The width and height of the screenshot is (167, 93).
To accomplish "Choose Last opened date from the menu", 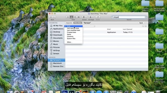I will pos(74,28).
